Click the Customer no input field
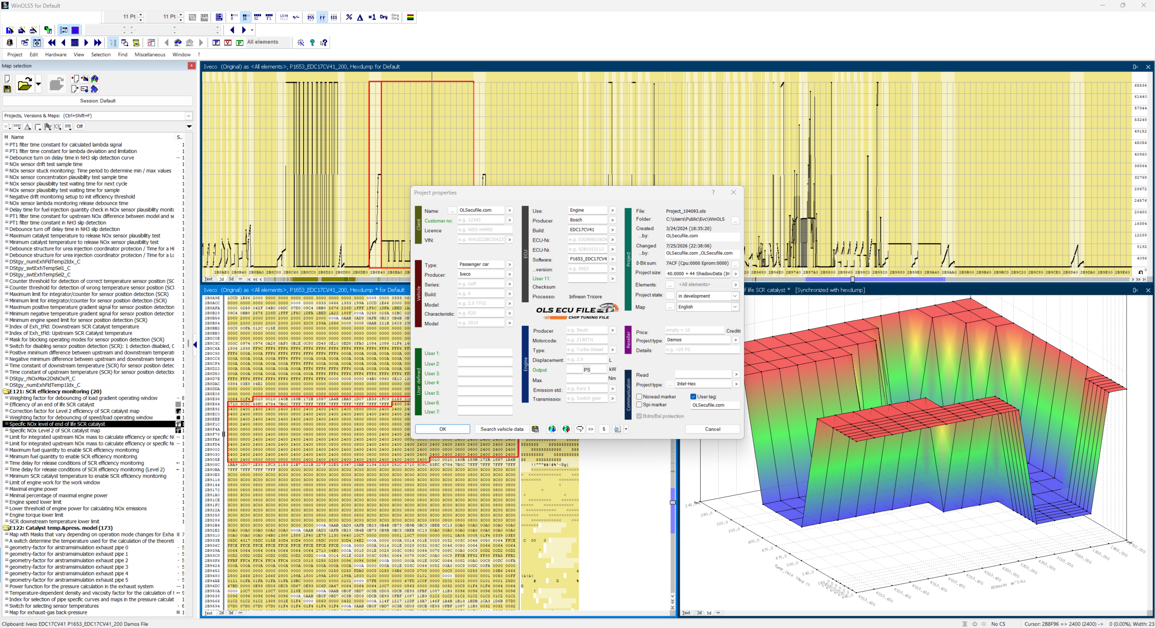Screen dimensions: 1155x628 (480, 220)
